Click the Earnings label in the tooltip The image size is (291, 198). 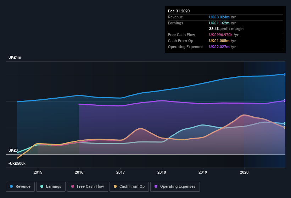coord(175,23)
